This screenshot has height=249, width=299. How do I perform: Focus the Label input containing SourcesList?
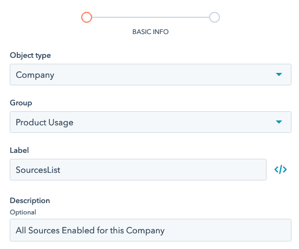point(138,170)
